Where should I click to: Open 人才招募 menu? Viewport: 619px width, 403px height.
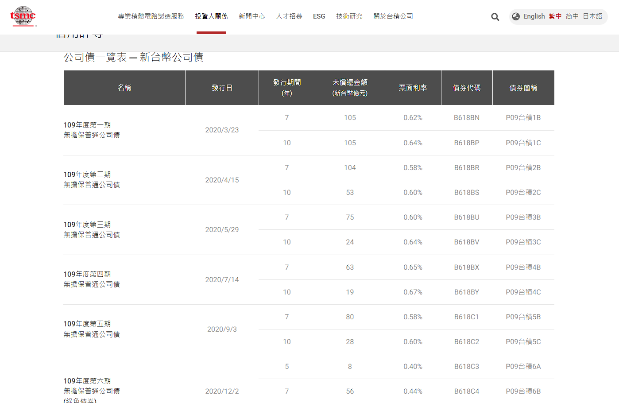[x=289, y=16]
